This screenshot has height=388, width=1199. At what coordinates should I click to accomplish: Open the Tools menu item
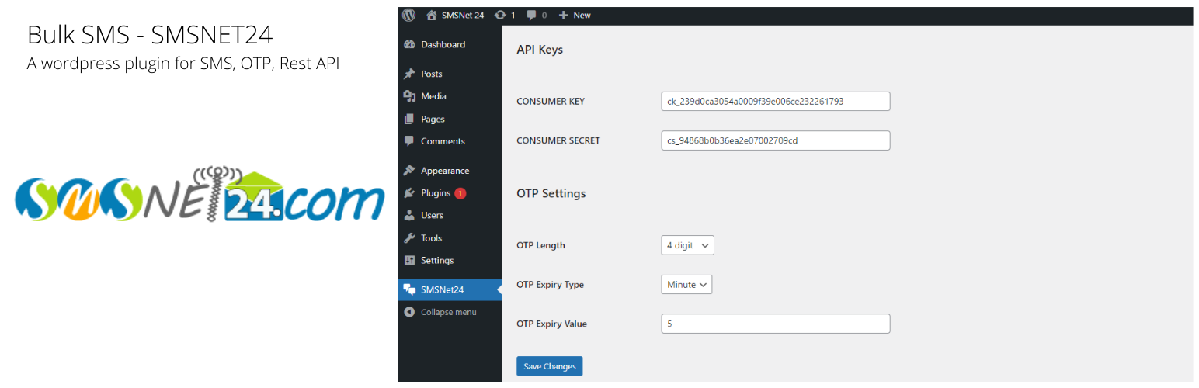(x=431, y=238)
